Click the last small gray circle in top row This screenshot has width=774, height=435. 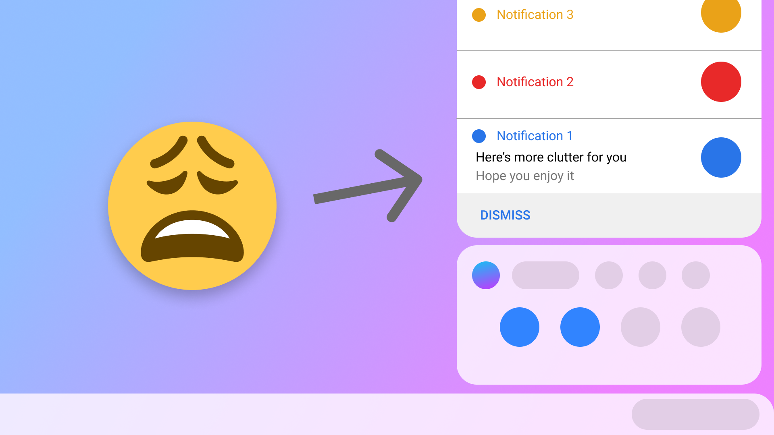696,275
